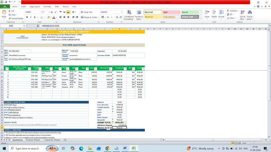Toggle Underline formatting

(x=35, y=17)
